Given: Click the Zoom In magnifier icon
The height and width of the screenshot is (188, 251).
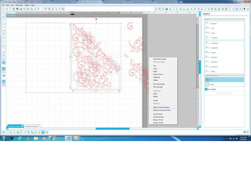Looking at the screenshot, I should [x=49, y=9].
